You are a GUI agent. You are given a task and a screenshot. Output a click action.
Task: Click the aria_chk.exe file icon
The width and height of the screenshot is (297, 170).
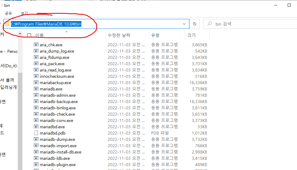(x=36, y=45)
